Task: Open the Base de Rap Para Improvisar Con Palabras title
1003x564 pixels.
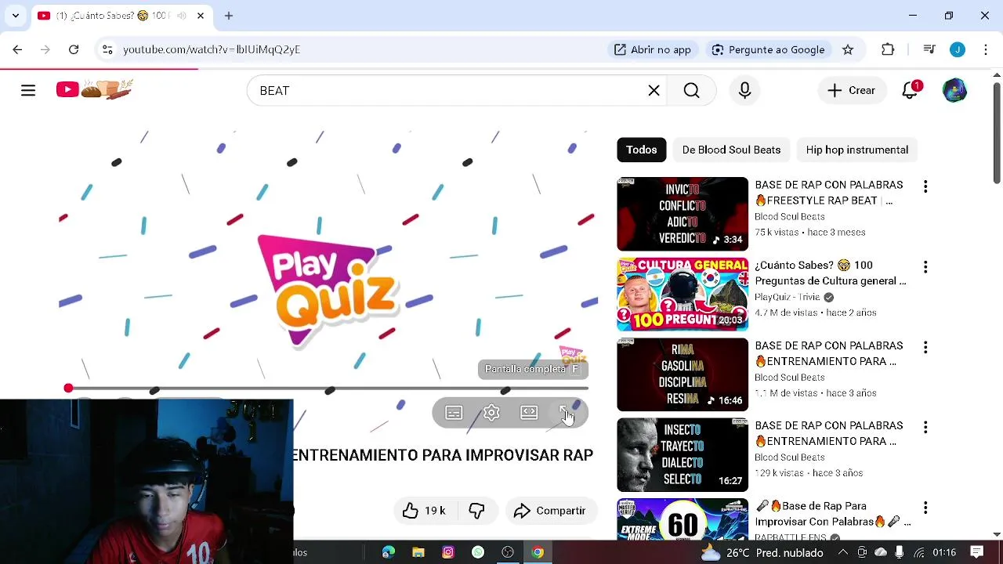Action: (x=833, y=514)
